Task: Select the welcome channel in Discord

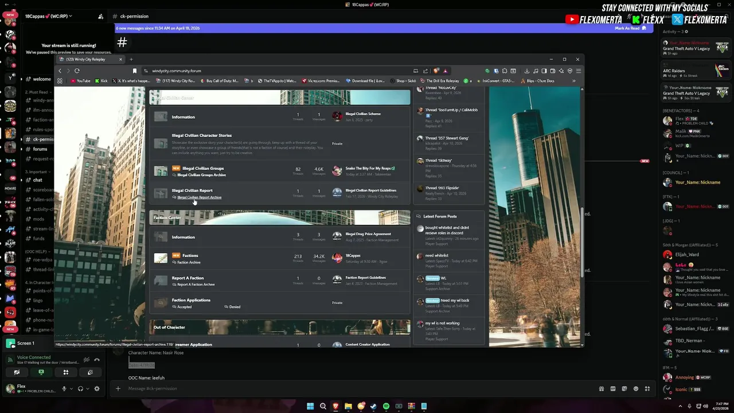Action: pos(42,79)
